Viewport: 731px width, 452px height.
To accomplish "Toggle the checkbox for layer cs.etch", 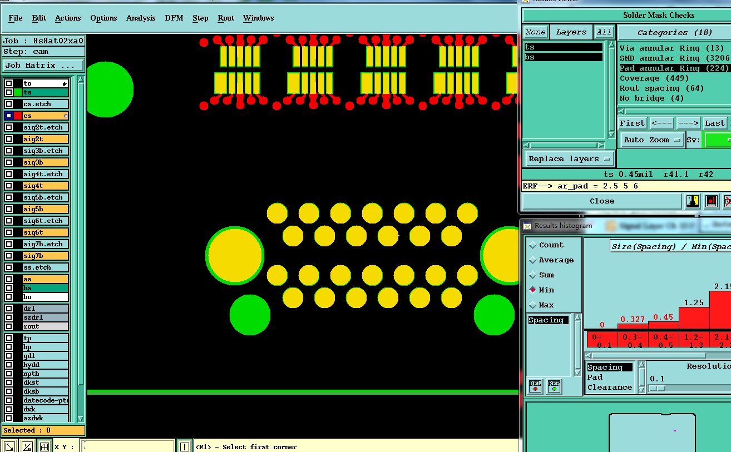I will point(9,104).
